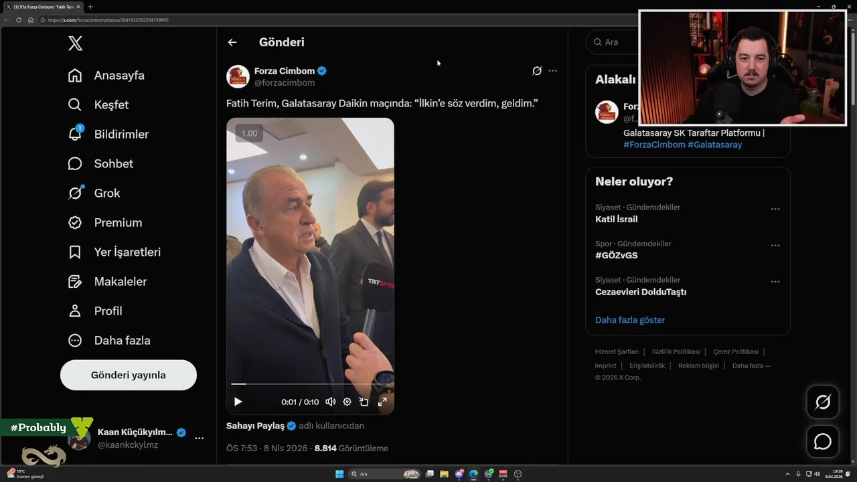Expand the video to fullscreen

pyautogui.click(x=382, y=402)
